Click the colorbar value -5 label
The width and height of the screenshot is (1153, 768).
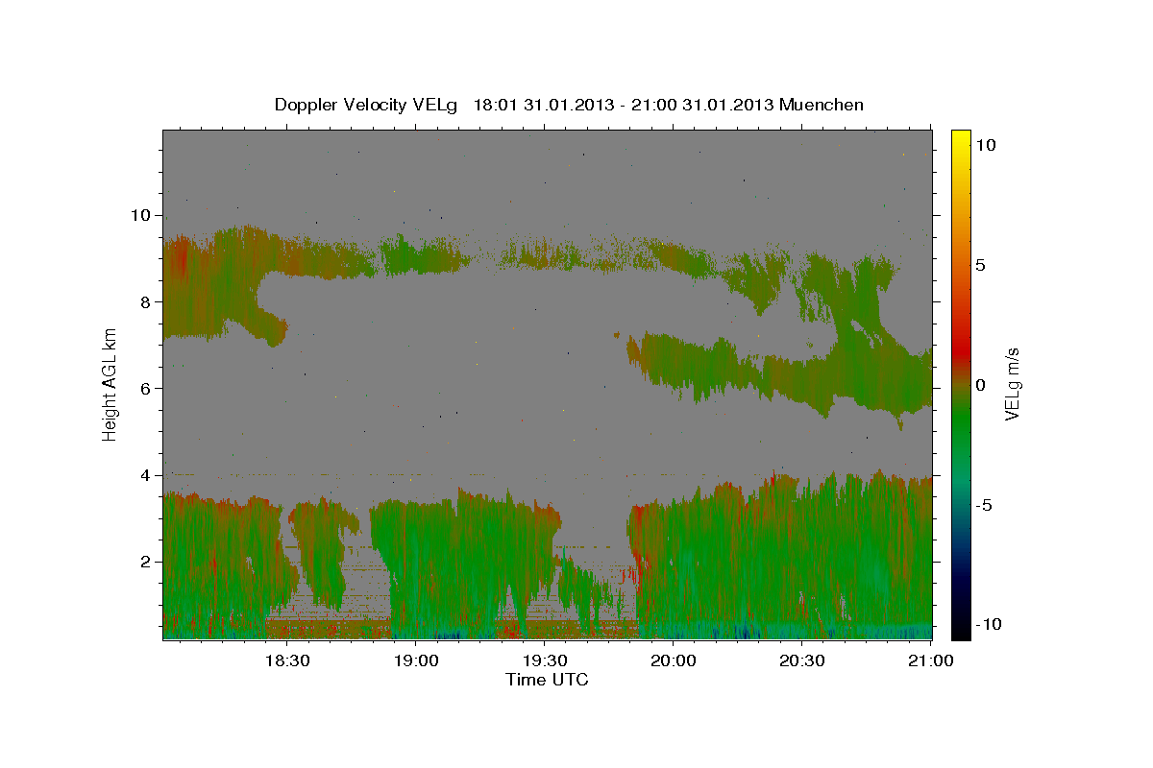(x=984, y=505)
